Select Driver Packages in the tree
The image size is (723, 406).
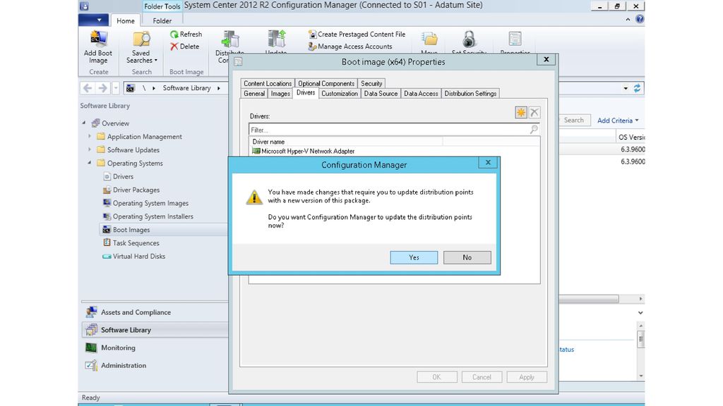pyautogui.click(x=131, y=190)
